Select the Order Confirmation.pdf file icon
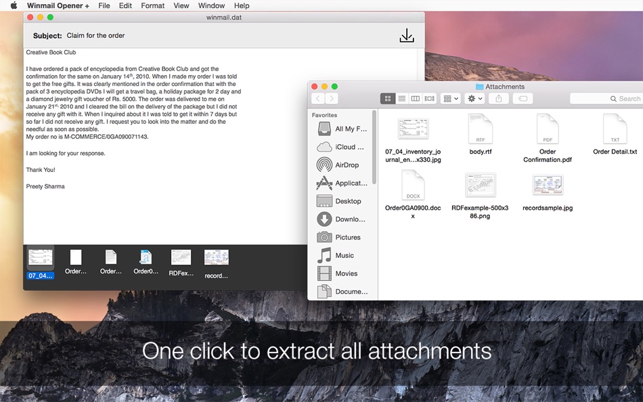Image resolution: width=643 pixels, height=402 pixels. tap(548, 129)
